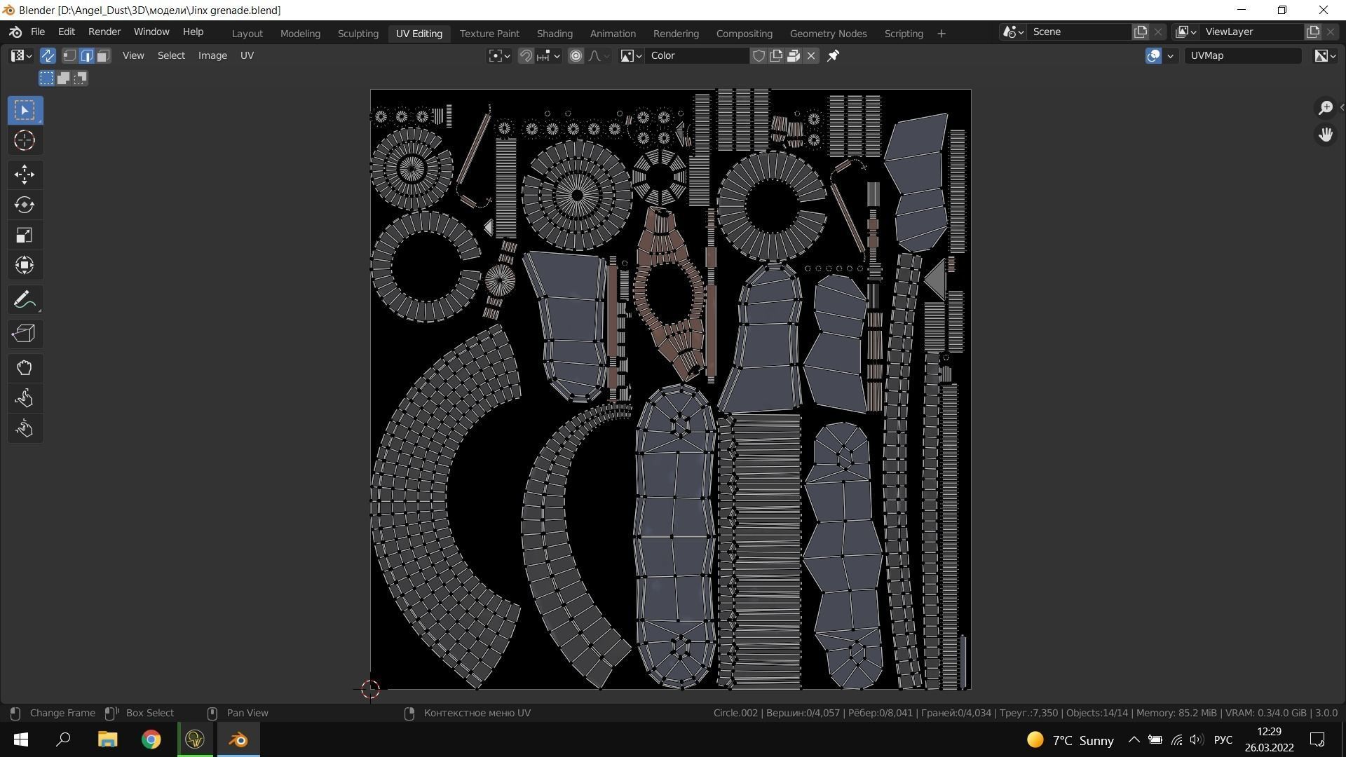
Task: Toggle snapping magnet button
Action: 526,55
